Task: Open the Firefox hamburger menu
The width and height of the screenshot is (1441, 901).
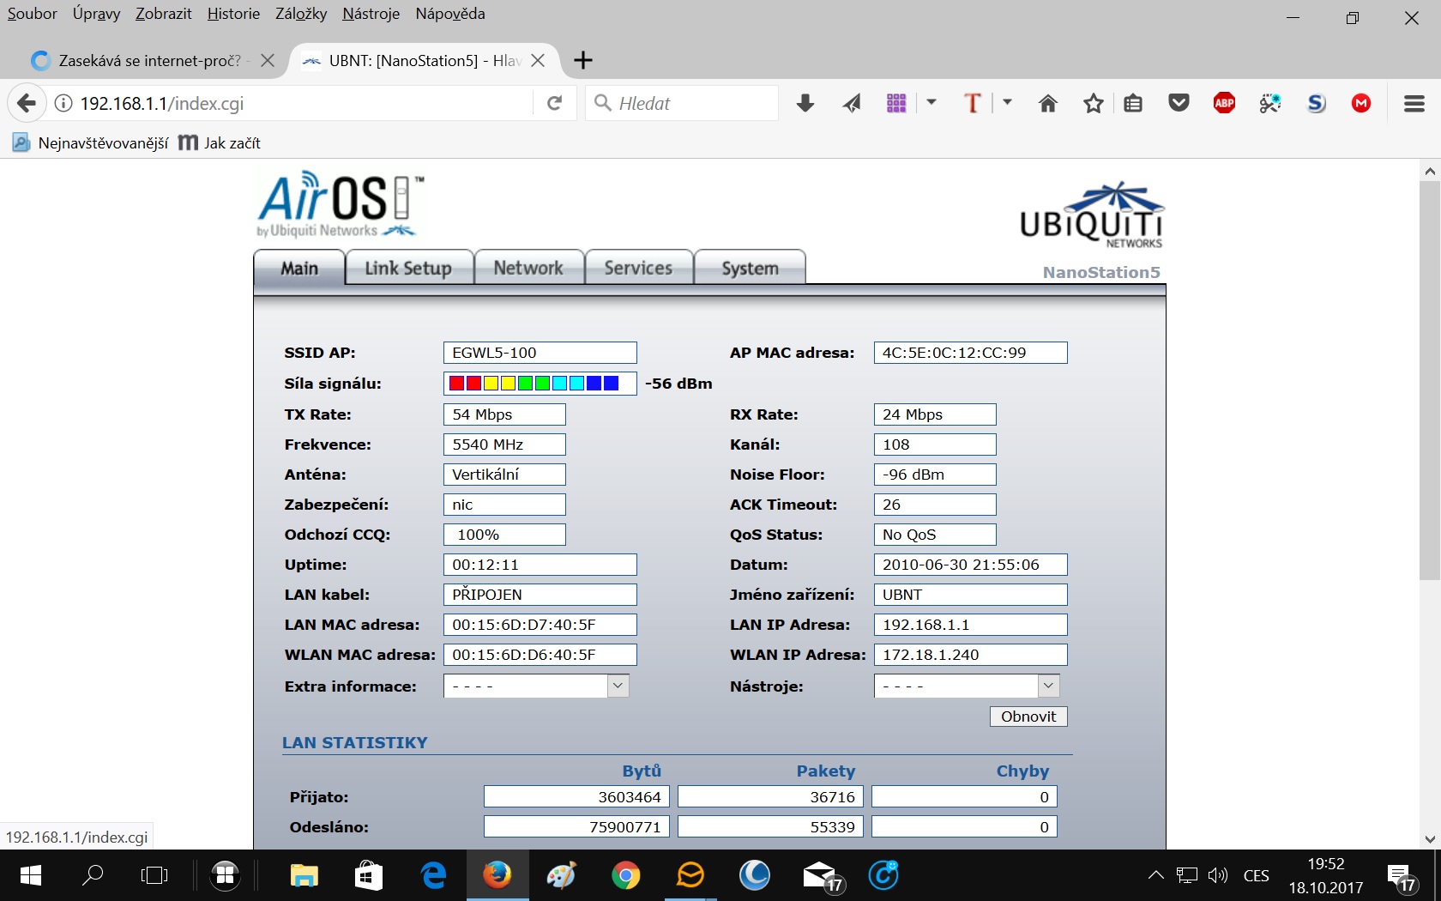Action: tap(1414, 104)
